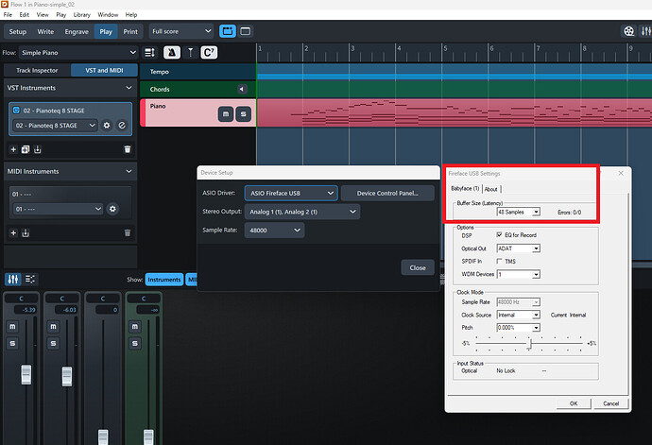Switch to Print mode
This screenshot has height=445, width=652.
(x=130, y=31)
